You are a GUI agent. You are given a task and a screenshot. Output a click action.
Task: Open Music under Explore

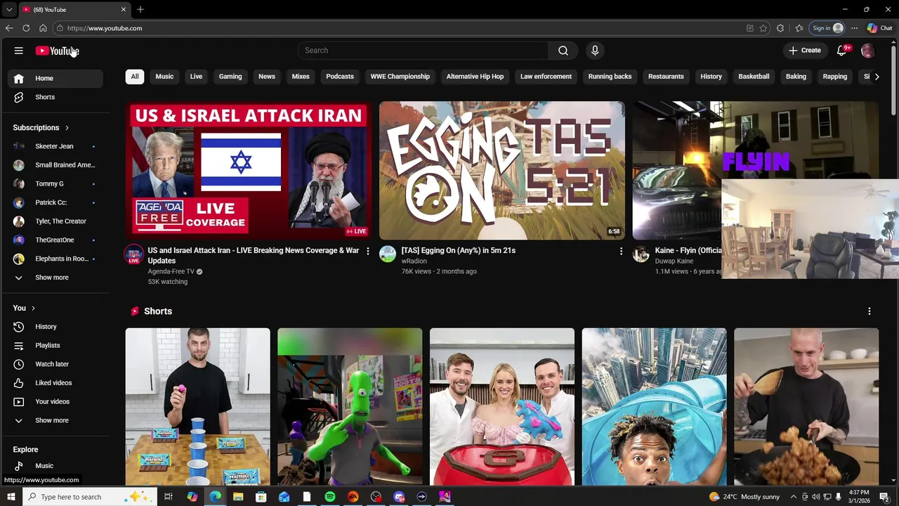click(x=55, y=466)
